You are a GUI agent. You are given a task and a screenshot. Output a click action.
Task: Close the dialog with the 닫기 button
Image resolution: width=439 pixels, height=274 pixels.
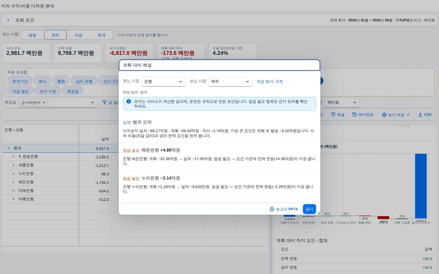coord(309,209)
